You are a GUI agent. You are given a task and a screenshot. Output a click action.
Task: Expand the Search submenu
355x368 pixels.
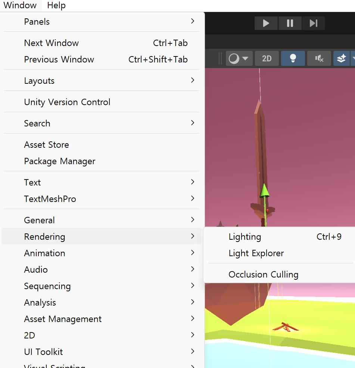pos(102,123)
